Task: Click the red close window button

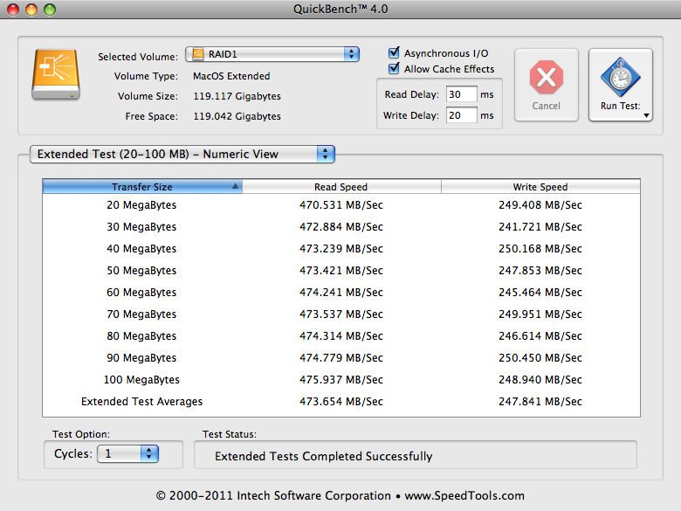Action: coord(13,9)
